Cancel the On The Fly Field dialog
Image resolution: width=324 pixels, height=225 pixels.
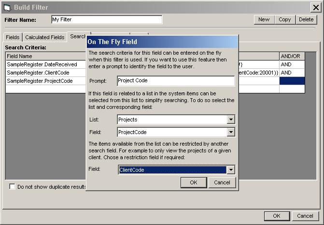222,182
